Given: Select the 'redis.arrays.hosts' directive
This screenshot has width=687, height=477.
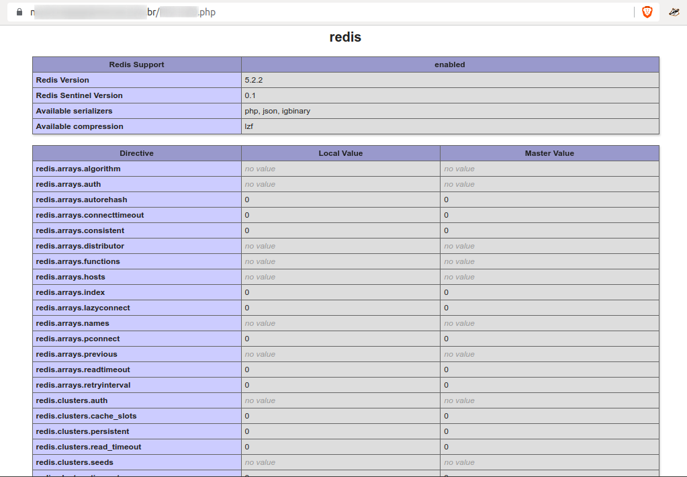Looking at the screenshot, I should click(x=71, y=277).
